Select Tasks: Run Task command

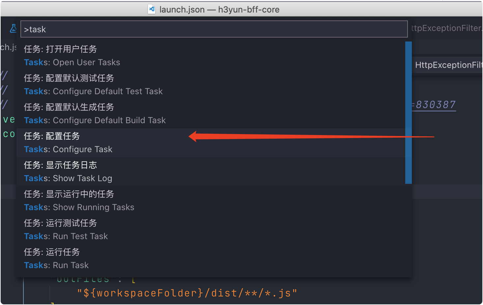[211, 259]
